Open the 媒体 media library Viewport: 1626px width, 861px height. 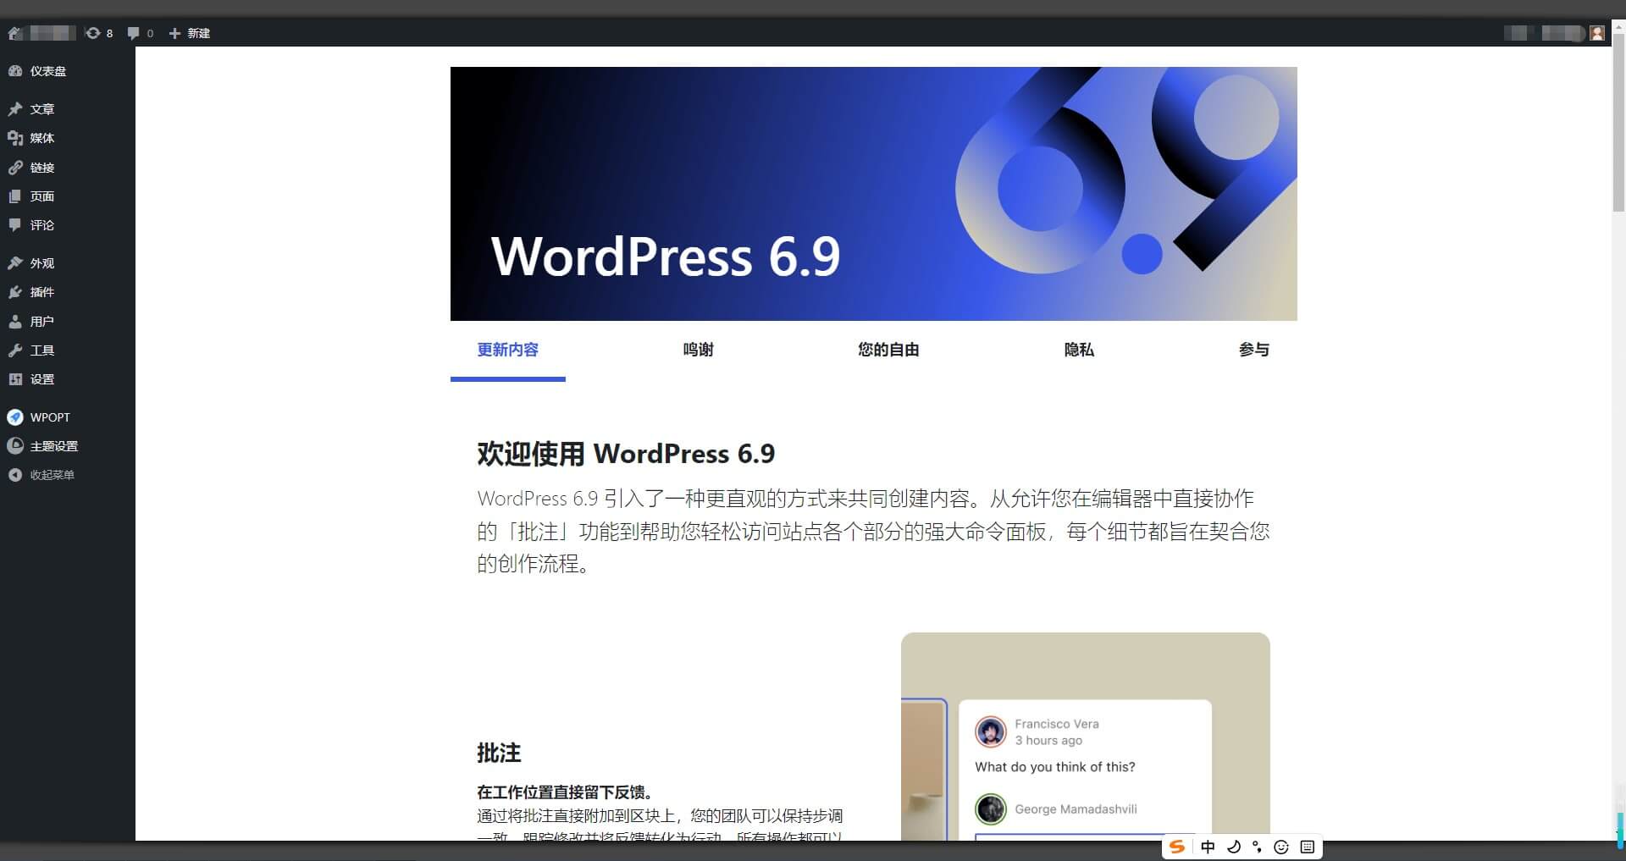(41, 138)
